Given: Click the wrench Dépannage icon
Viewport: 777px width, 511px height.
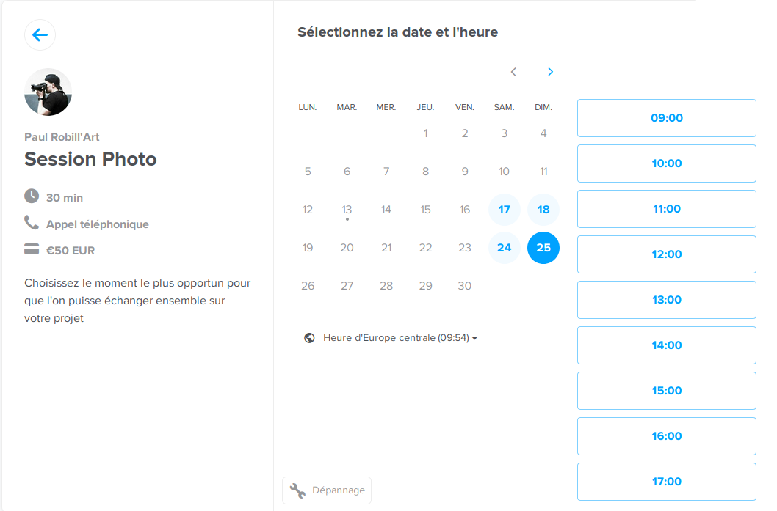Looking at the screenshot, I should [297, 490].
